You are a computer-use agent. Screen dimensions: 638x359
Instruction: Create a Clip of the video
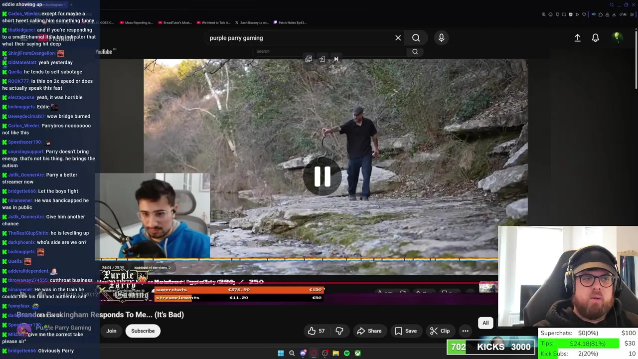coord(440,331)
